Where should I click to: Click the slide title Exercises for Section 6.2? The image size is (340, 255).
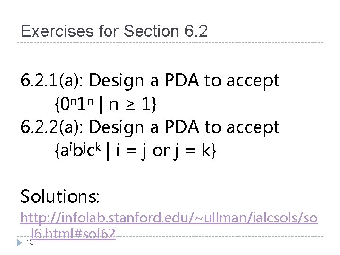point(114,31)
